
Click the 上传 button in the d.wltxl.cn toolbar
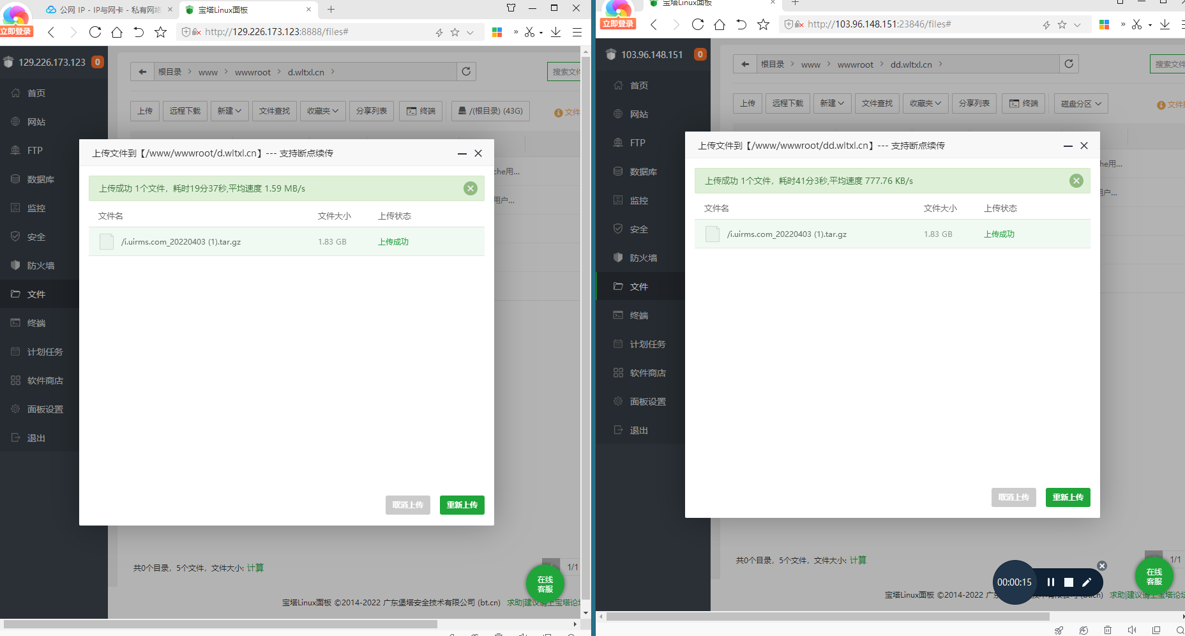[145, 111]
